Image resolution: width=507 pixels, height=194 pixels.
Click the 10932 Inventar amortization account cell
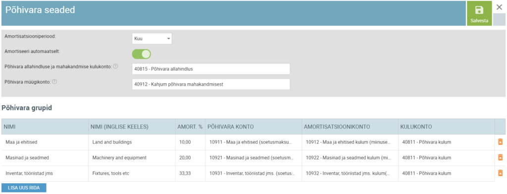[350, 173]
